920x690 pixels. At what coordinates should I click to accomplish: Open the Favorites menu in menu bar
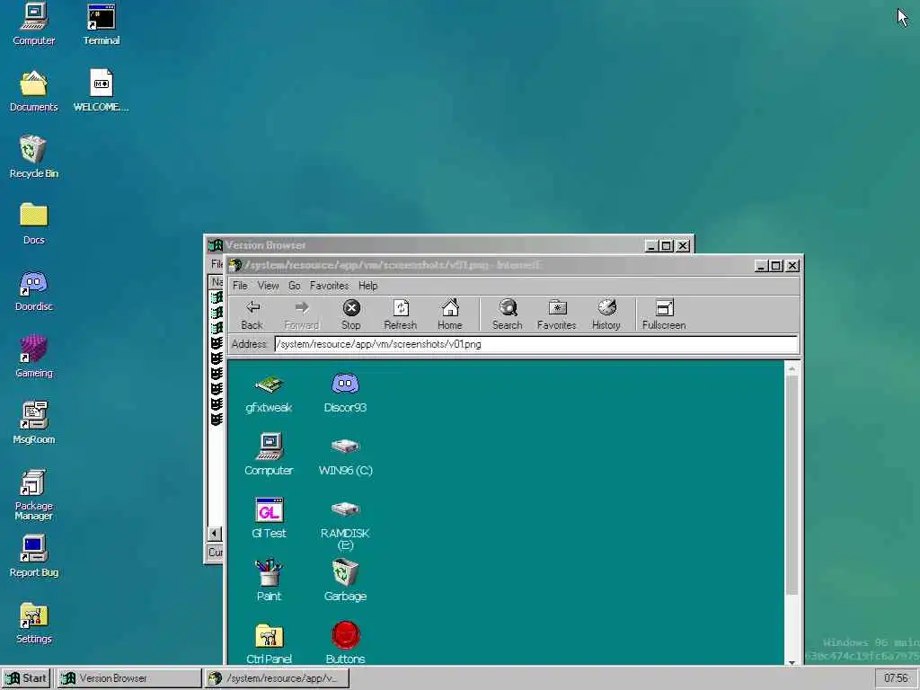point(329,286)
